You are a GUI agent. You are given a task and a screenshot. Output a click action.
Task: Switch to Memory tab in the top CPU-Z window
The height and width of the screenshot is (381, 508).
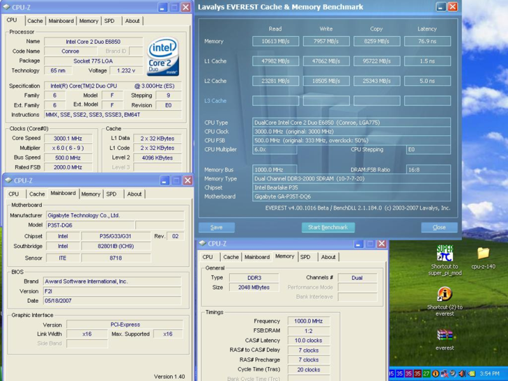(x=88, y=20)
